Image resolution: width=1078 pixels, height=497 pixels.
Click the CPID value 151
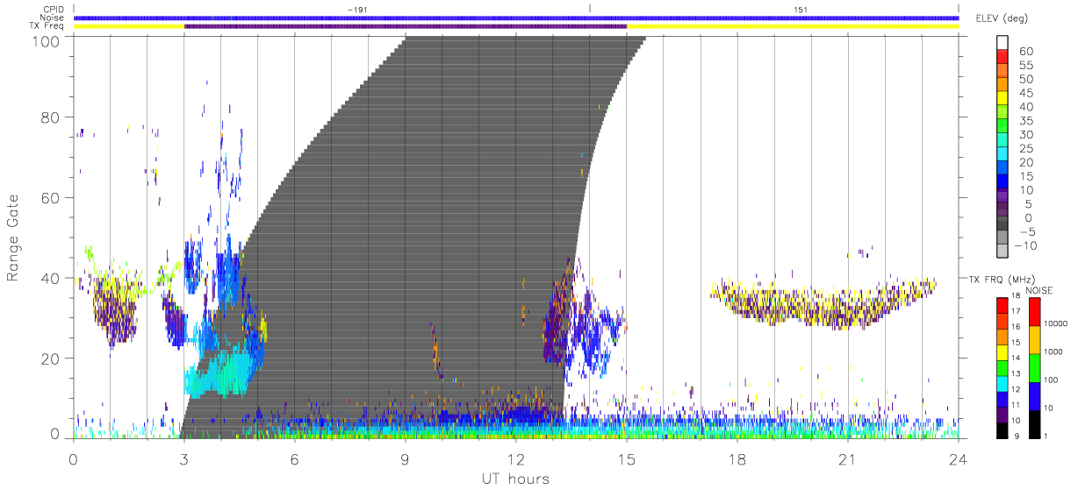tap(801, 10)
